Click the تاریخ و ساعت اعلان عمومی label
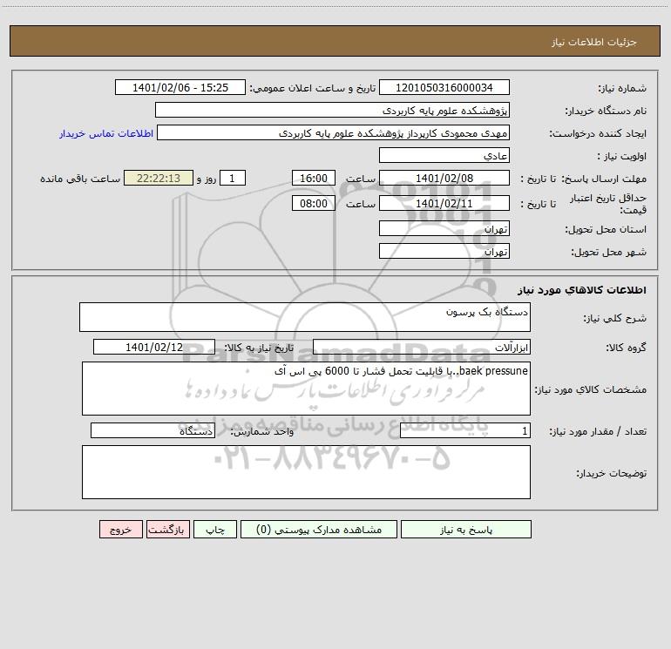The image size is (671, 649). [x=313, y=88]
